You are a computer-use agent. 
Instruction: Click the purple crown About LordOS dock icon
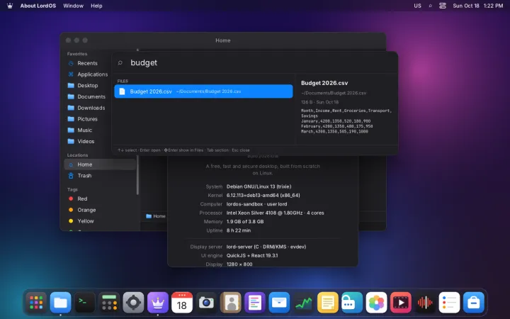[158, 303]
